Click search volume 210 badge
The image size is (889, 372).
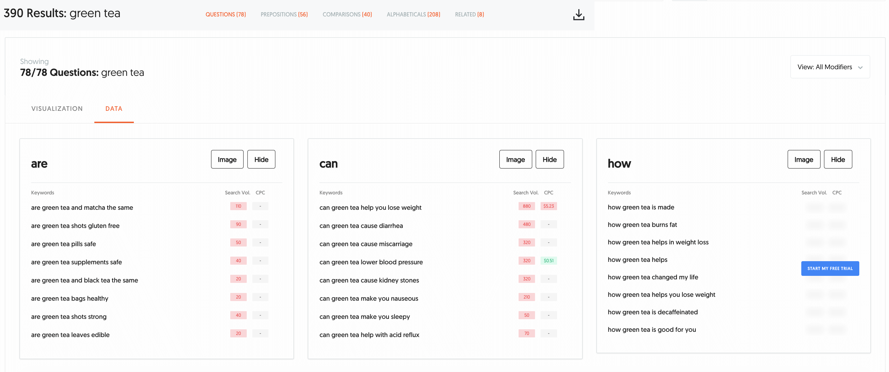(x=527, y=297)
